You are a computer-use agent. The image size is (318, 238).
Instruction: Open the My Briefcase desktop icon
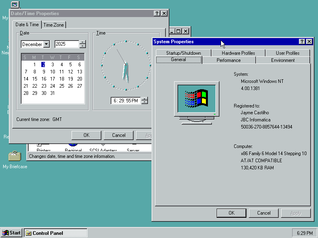pos(15,156)
